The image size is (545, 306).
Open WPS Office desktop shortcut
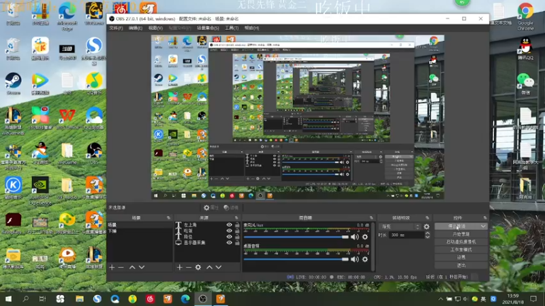[67, 118]
